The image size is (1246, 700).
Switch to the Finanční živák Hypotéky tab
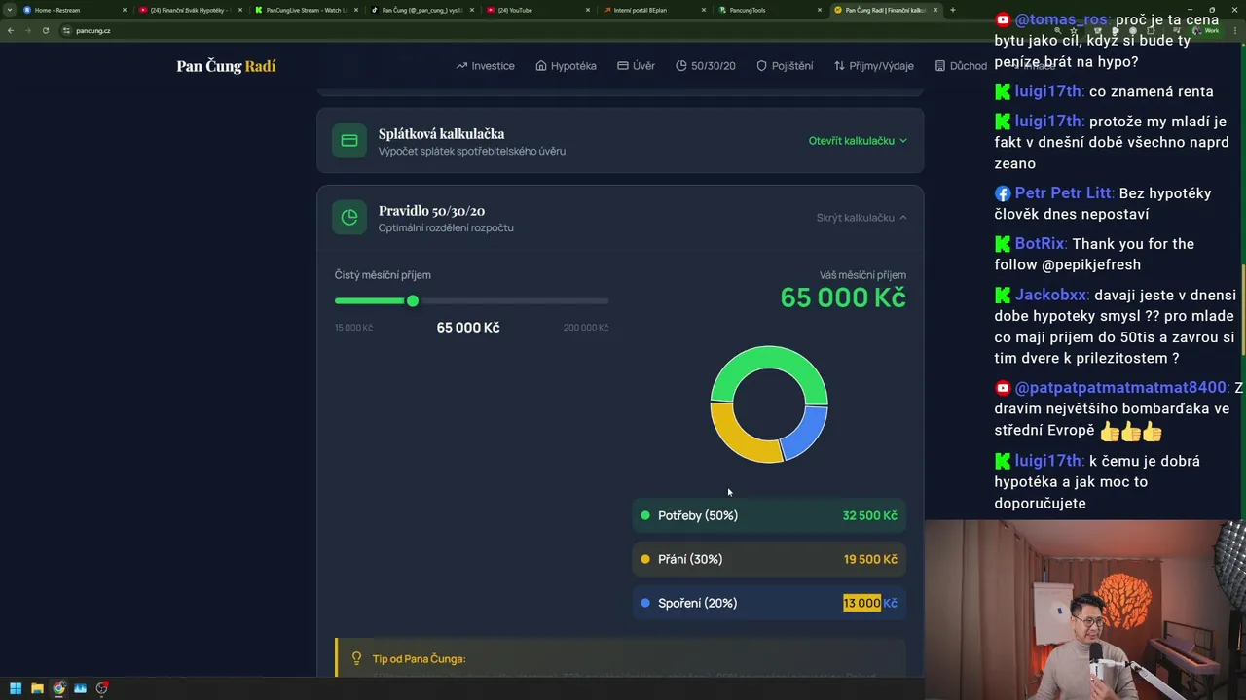pyautogui.click(x=190, y=10)
